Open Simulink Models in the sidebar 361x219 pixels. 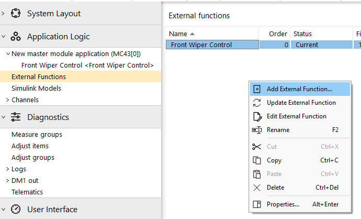tap(36, 89)
